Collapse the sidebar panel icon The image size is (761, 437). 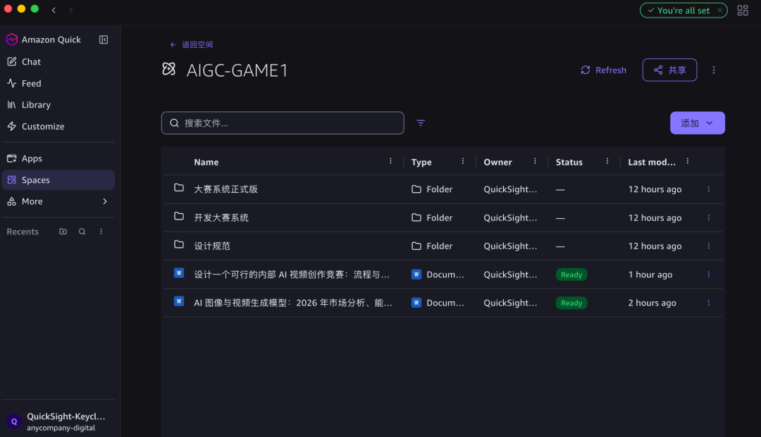[x=104, y=39]
